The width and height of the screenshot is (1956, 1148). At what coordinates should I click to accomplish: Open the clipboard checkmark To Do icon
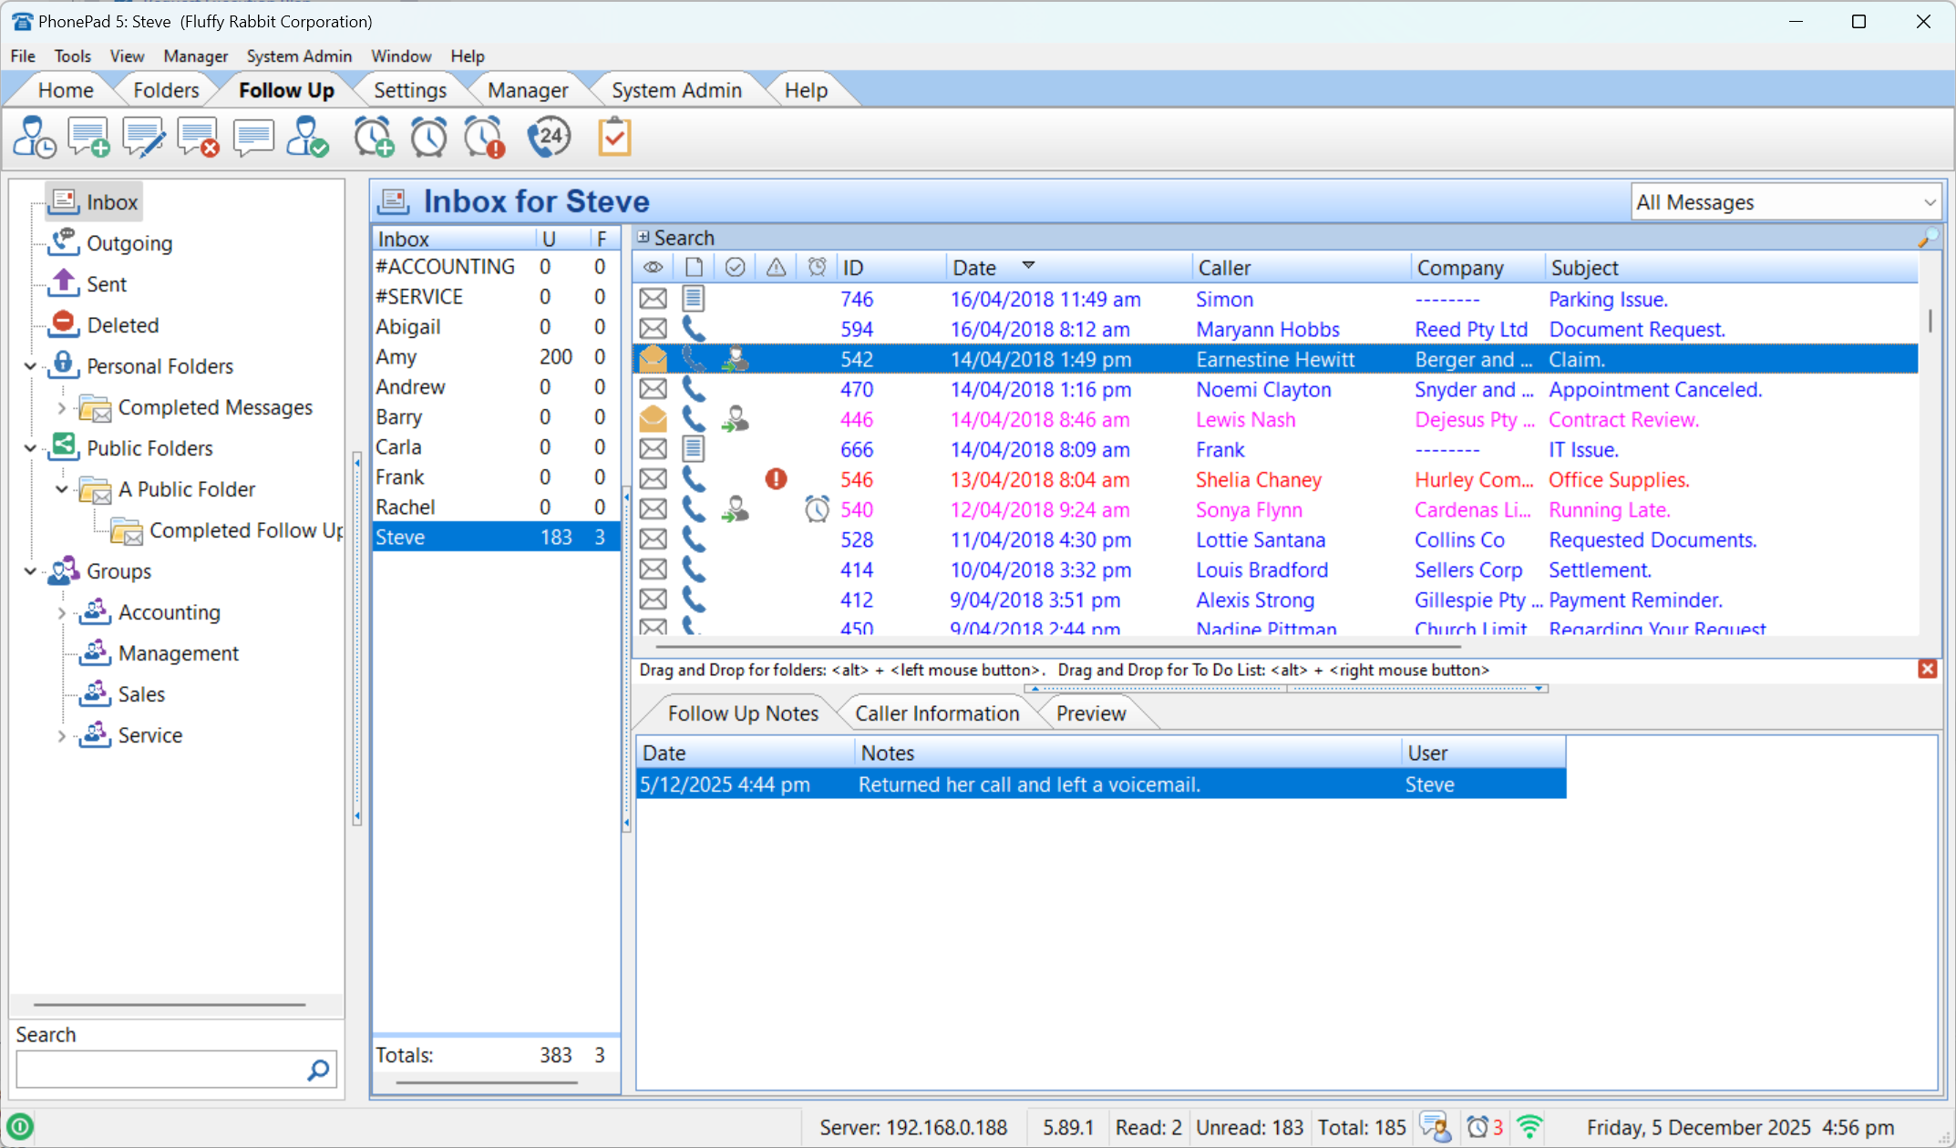[x=615, y=138]
